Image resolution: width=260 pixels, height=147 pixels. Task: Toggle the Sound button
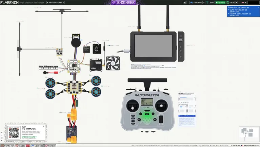(221, 2)
